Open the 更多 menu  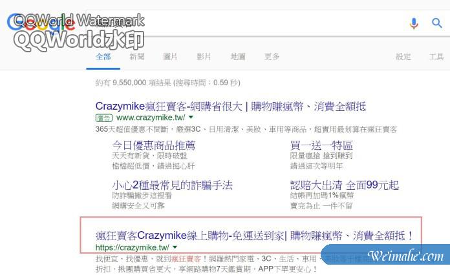point(272,57)
